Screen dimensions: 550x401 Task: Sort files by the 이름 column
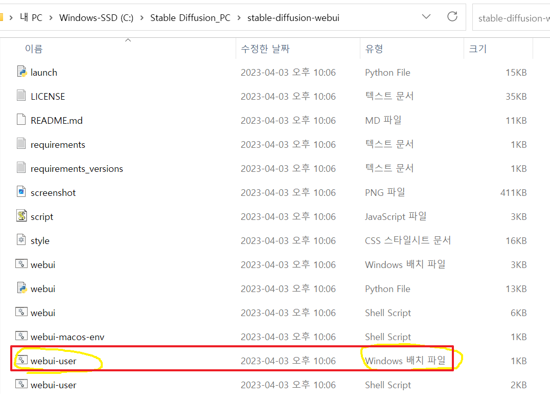(x=34, y=49)
